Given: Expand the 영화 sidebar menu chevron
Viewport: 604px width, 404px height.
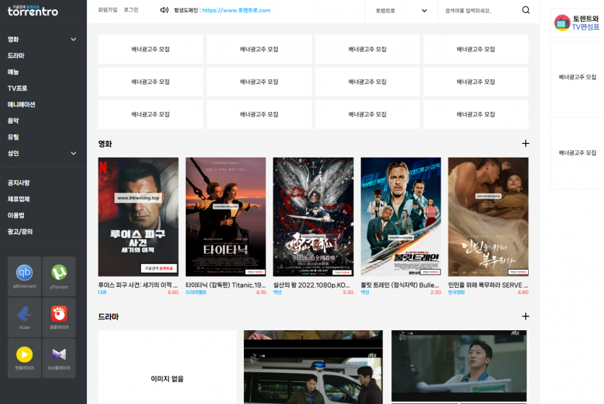Looking at the screenshot, I should (73, 40).
